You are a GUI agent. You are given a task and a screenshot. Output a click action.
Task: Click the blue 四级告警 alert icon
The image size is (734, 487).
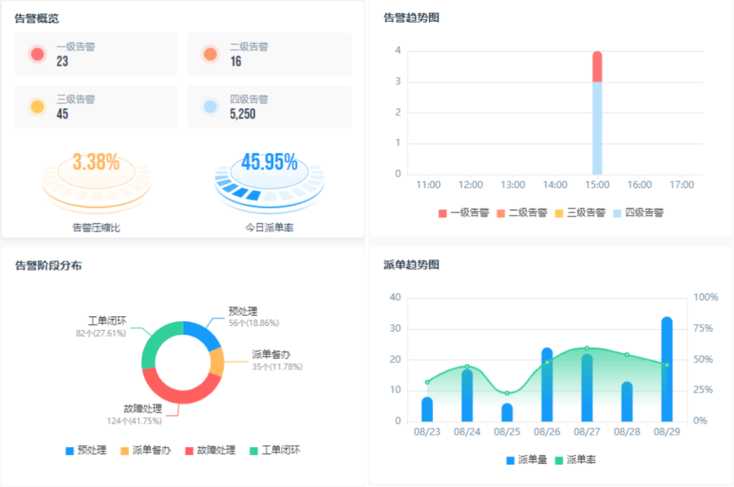click(x=210, y=105)
